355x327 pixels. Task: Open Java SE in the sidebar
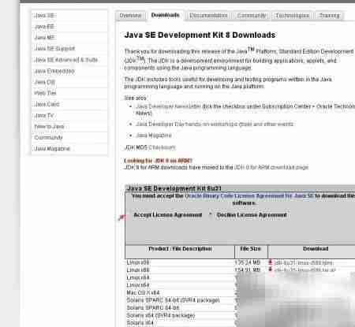point(44,16)
